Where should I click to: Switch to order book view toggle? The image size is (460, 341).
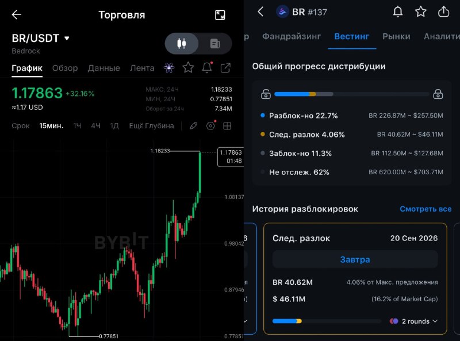[215, 44]
